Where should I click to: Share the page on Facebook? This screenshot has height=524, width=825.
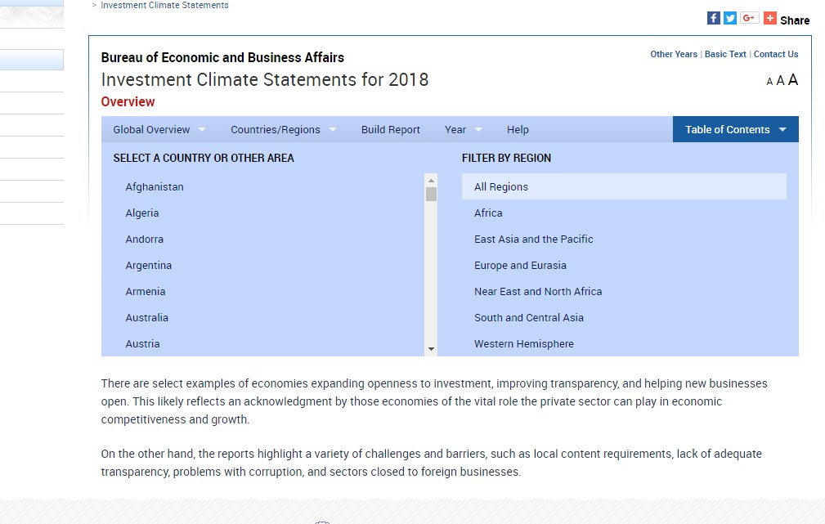714,18
